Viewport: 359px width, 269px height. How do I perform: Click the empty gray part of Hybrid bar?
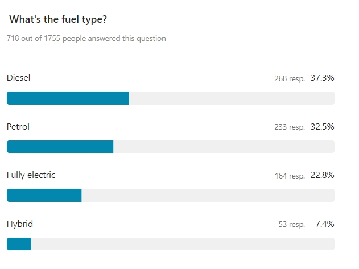(x=183, y=244)
